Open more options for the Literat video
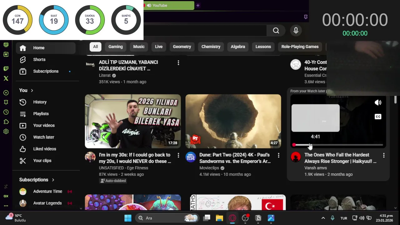 pyautogui.click(x=178, y=63)
